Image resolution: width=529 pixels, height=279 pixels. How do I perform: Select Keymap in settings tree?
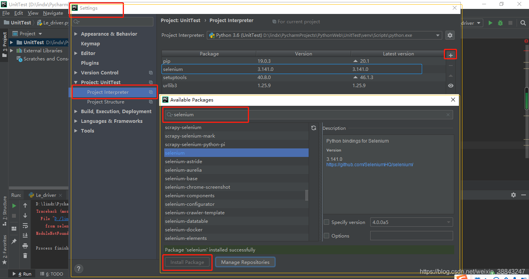[x=90, y=44]
